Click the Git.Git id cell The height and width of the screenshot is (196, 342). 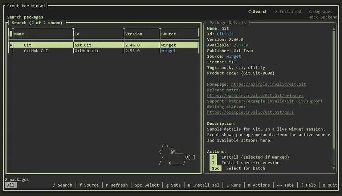coord(83,45)
